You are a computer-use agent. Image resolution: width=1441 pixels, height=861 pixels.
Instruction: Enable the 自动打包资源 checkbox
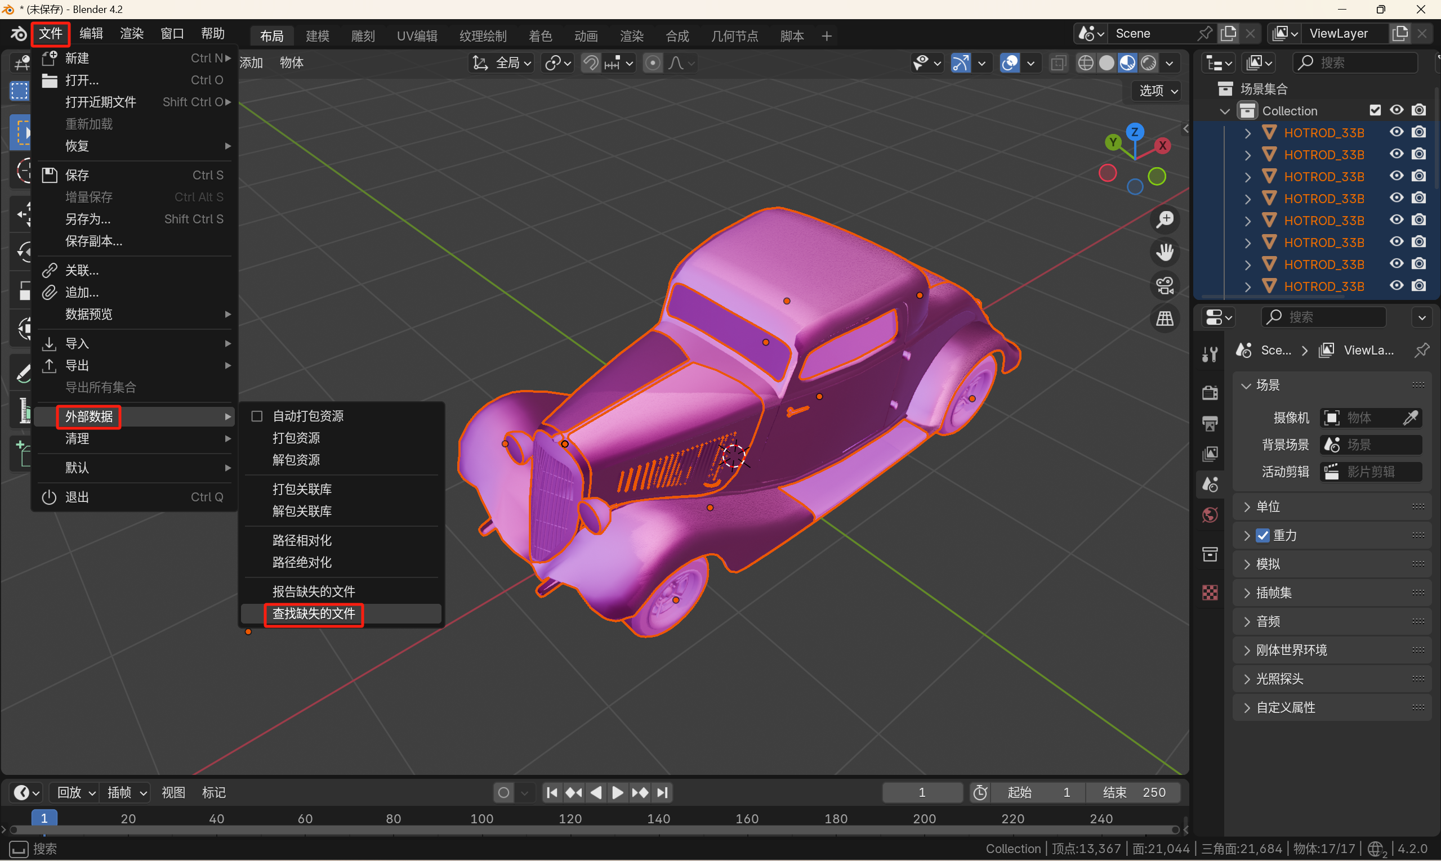(x=257, y=416)
